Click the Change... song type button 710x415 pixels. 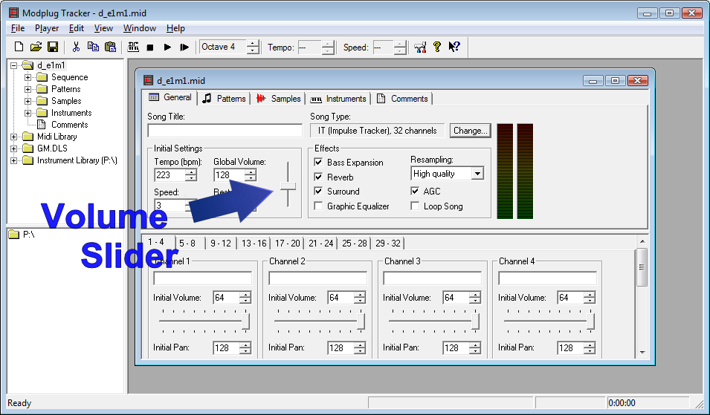click(471, 131)
